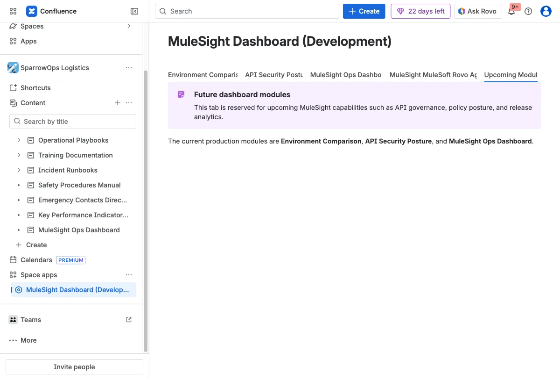Screen dimensions: 560x380
Task: Click the Space apps label
Action: [39, 275]
